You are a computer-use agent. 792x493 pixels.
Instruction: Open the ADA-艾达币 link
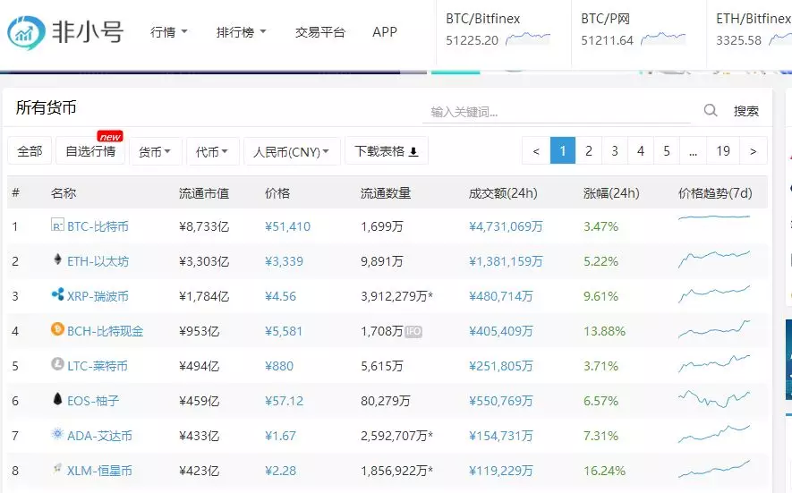coord(99,436)
